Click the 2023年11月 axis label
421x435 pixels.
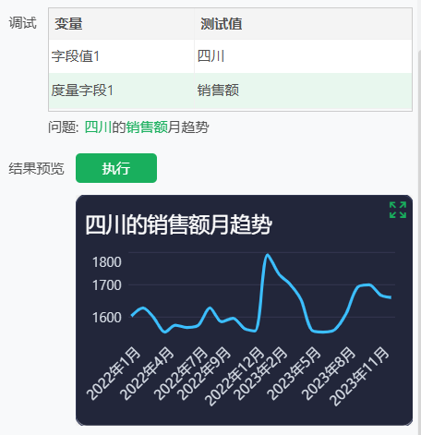(x=359, y=376)
